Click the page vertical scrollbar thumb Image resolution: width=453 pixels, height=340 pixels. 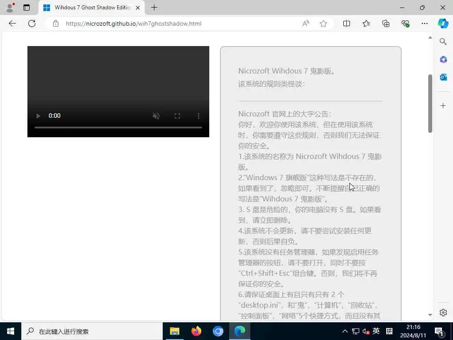tap(430, 104)
